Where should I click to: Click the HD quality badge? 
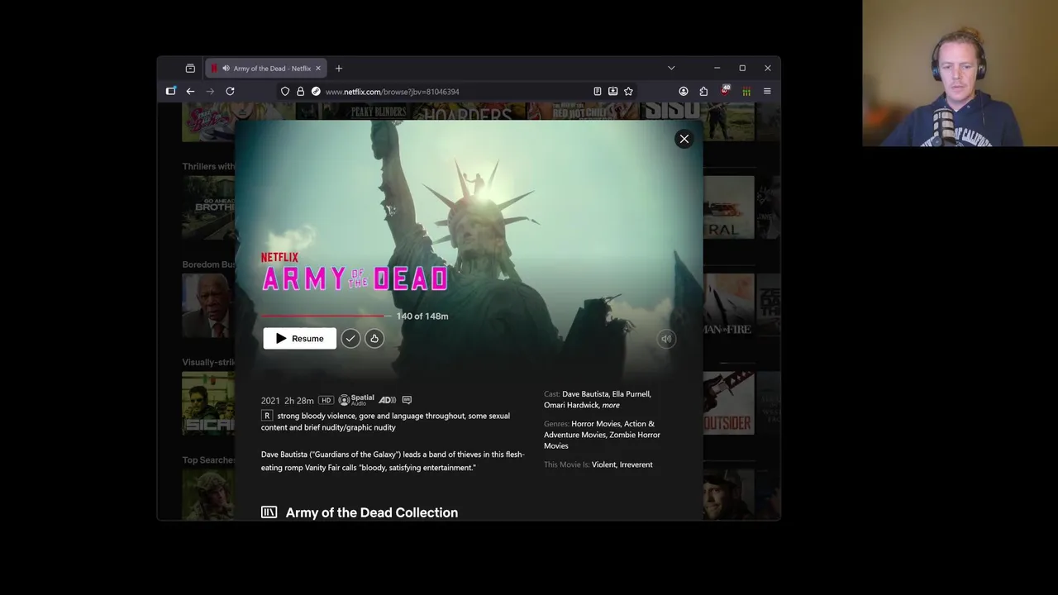pyautogui.click(x=326, y=400)
